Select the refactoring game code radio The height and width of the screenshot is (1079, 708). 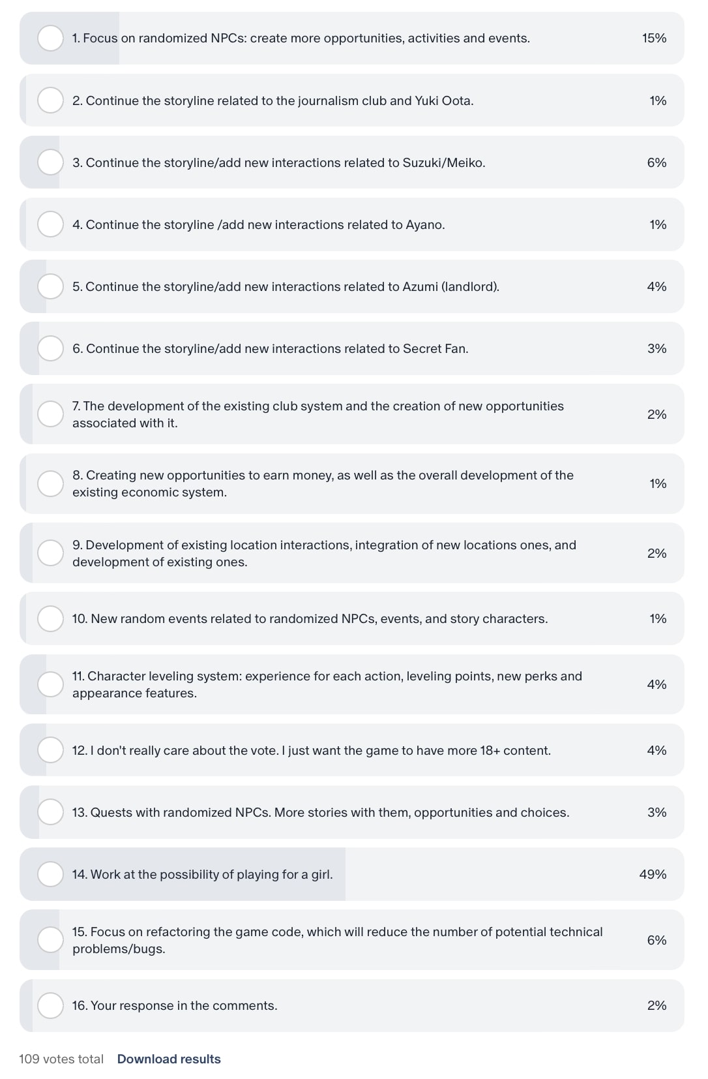coord(50,940)
